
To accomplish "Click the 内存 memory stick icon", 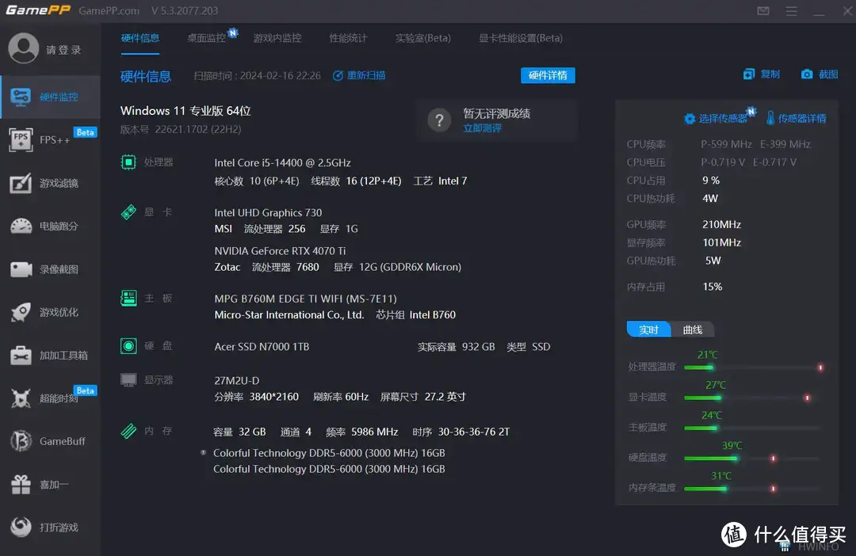I will (128, 431).
